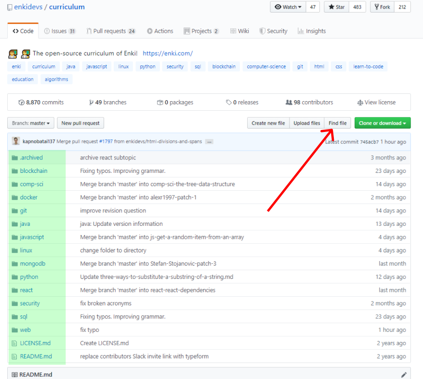
Task: Open the Code tab with code icon
Action: [x=23, y=31]
